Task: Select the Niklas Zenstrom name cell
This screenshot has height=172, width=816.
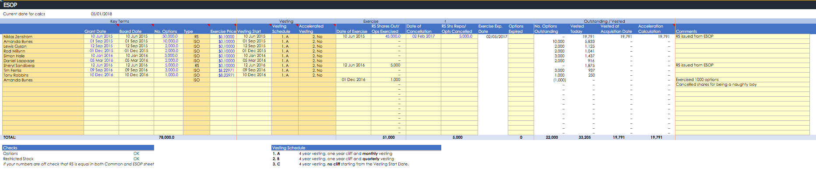Action: pos(43,37)
